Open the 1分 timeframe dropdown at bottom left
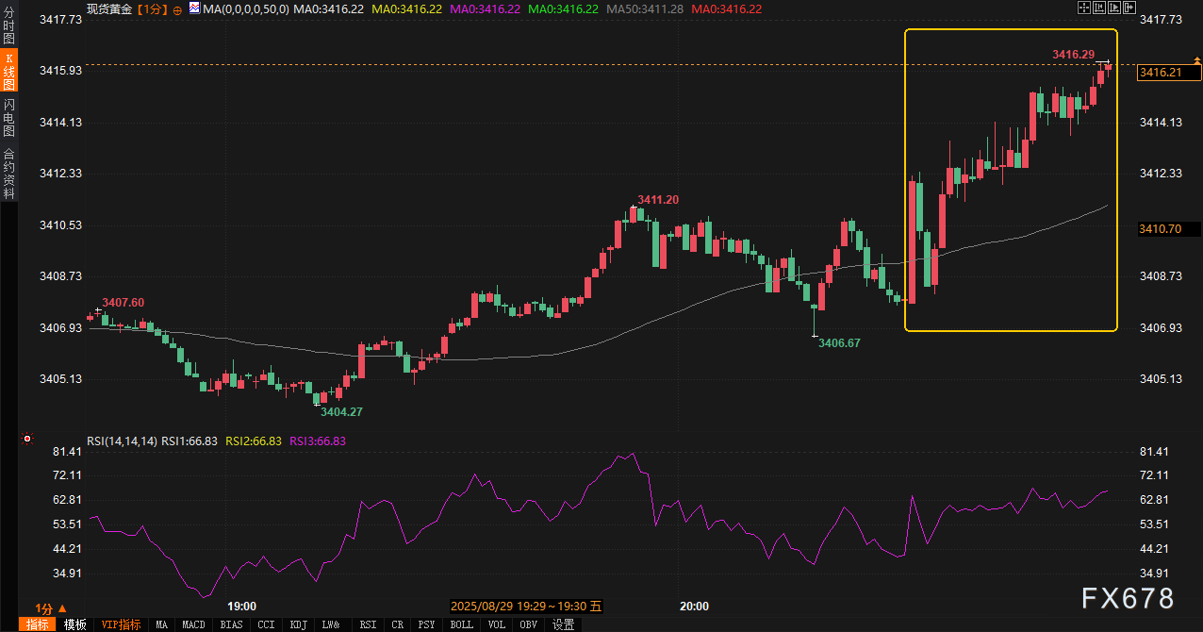 click(x=50, y=608)
